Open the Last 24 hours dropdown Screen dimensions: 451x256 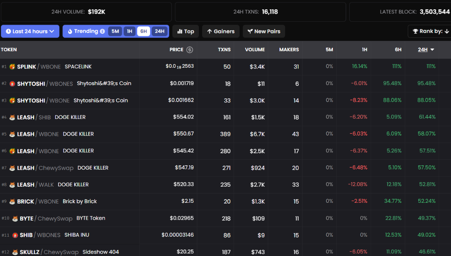pos(30,31)
